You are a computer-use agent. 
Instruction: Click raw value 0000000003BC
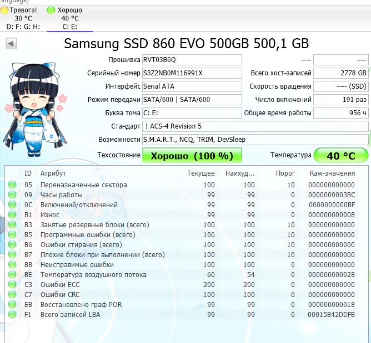click(x=332, y=195)
